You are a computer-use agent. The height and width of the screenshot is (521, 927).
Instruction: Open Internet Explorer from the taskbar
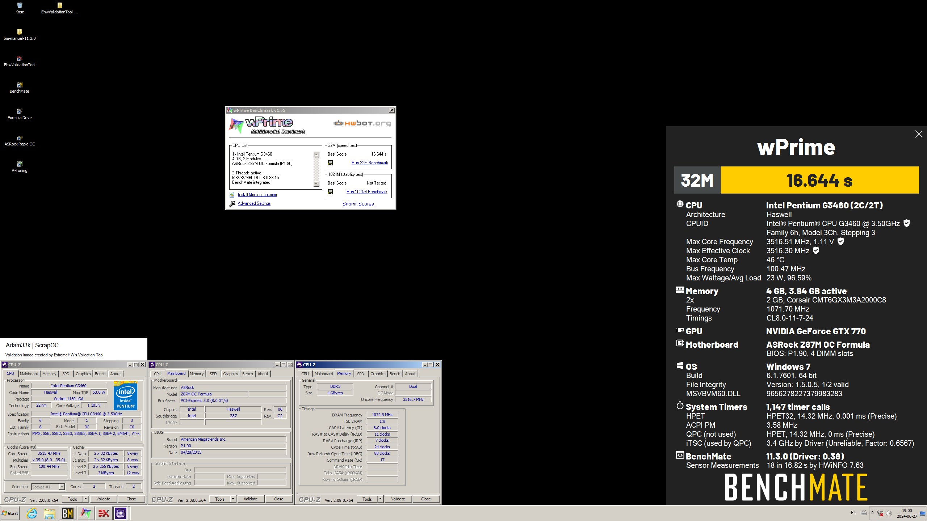click(x=32, y=513)
